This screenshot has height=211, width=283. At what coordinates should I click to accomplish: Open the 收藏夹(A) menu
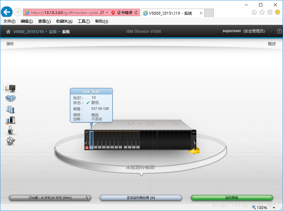click(64, 21)
